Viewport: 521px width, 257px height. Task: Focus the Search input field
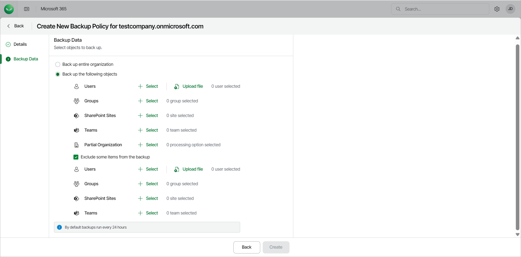point(440,9)
